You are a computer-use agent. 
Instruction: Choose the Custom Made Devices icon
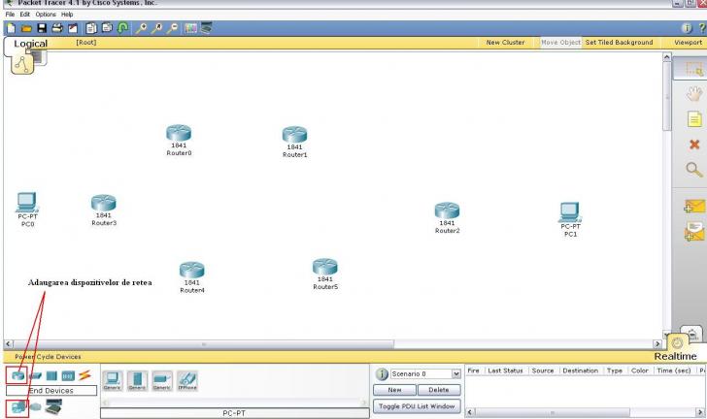(x=53, y=407)
